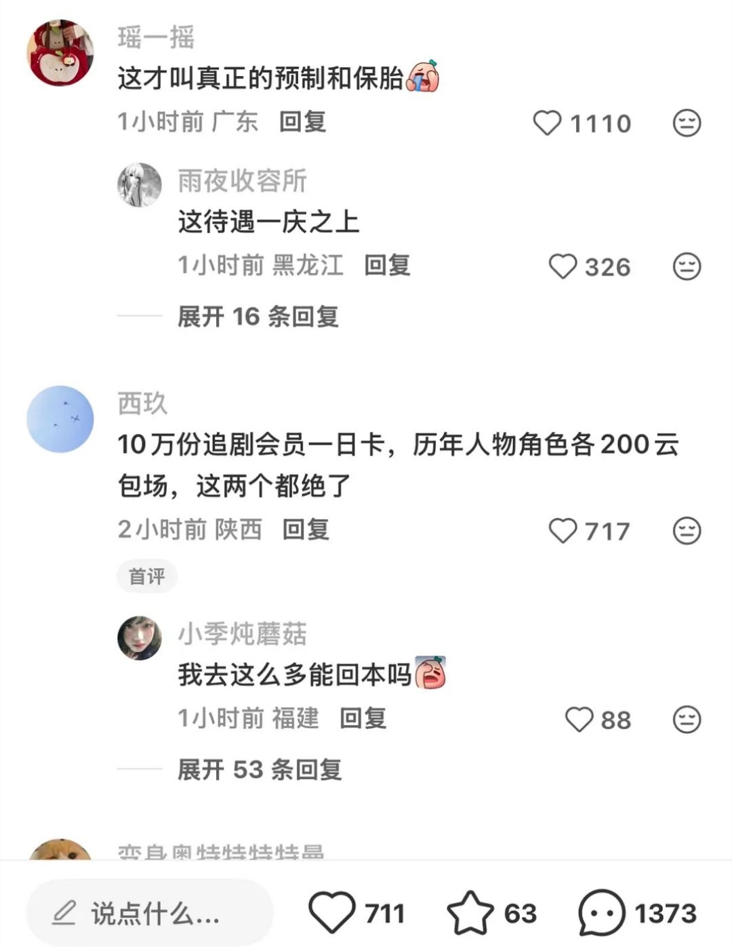Like 雨夜收容所's reply with 326 likes
The image size is (732, 947).
tap(563, 267)
